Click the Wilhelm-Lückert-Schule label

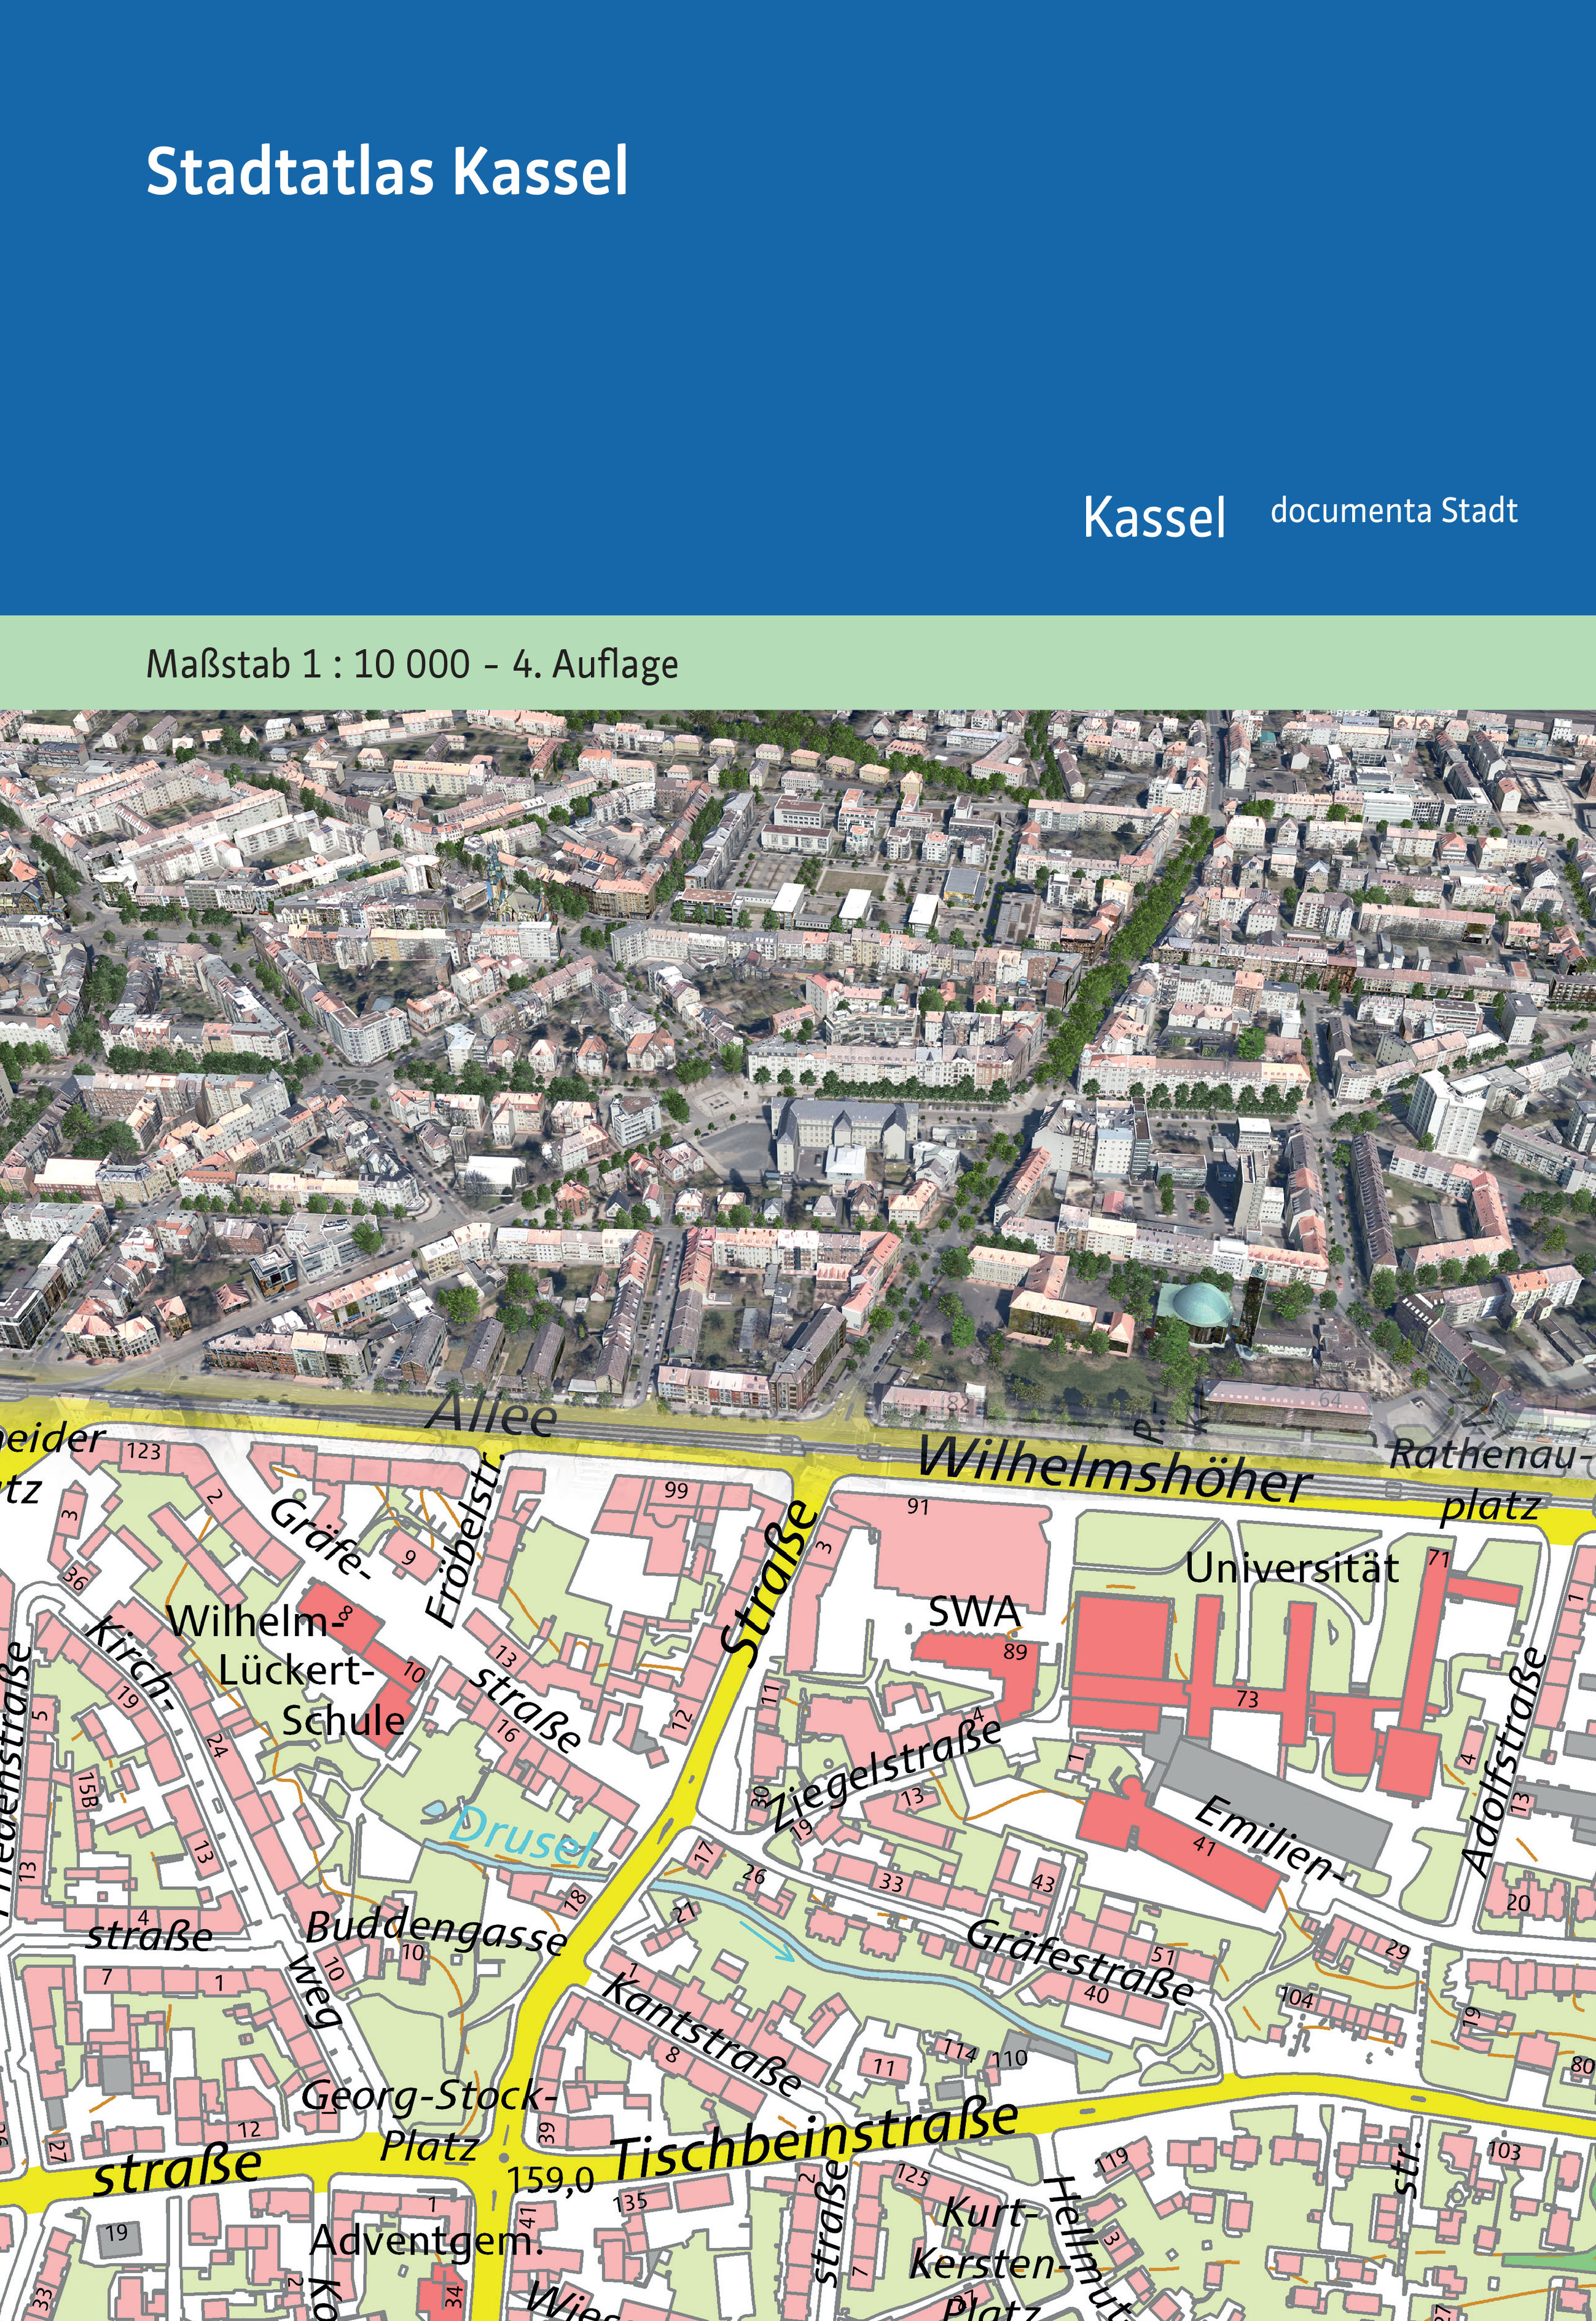pos(290,1671)
